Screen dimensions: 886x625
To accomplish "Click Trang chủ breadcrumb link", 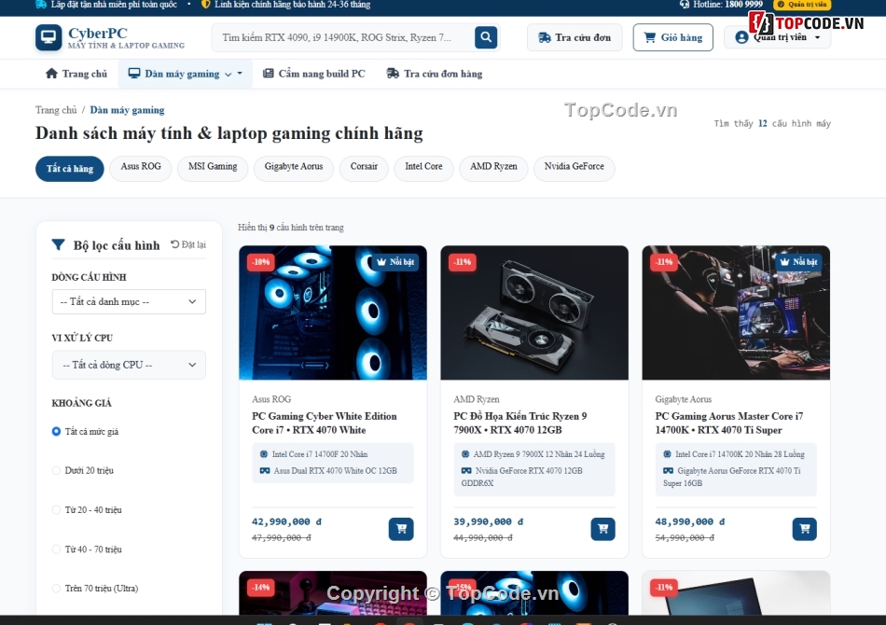I will tap(56, 110).
